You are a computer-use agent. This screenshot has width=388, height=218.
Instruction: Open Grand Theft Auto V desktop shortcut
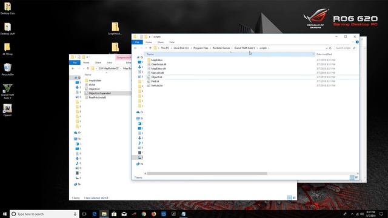coord(7,91)
